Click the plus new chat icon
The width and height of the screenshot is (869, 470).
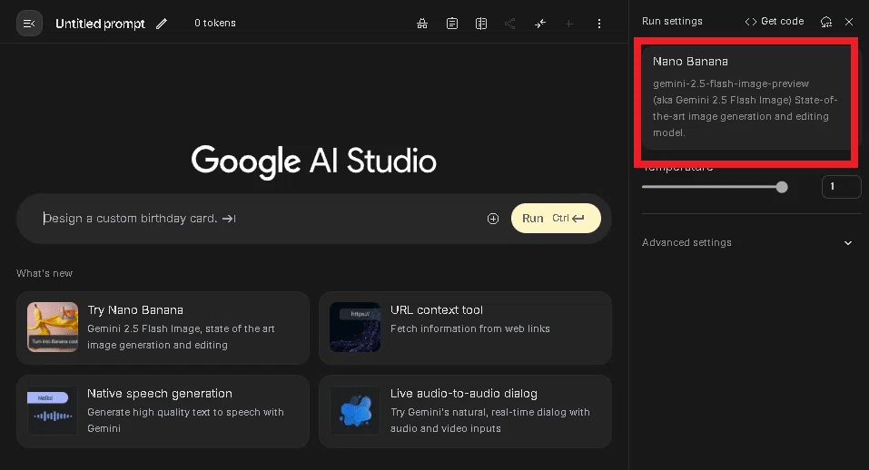click(568, 24)
